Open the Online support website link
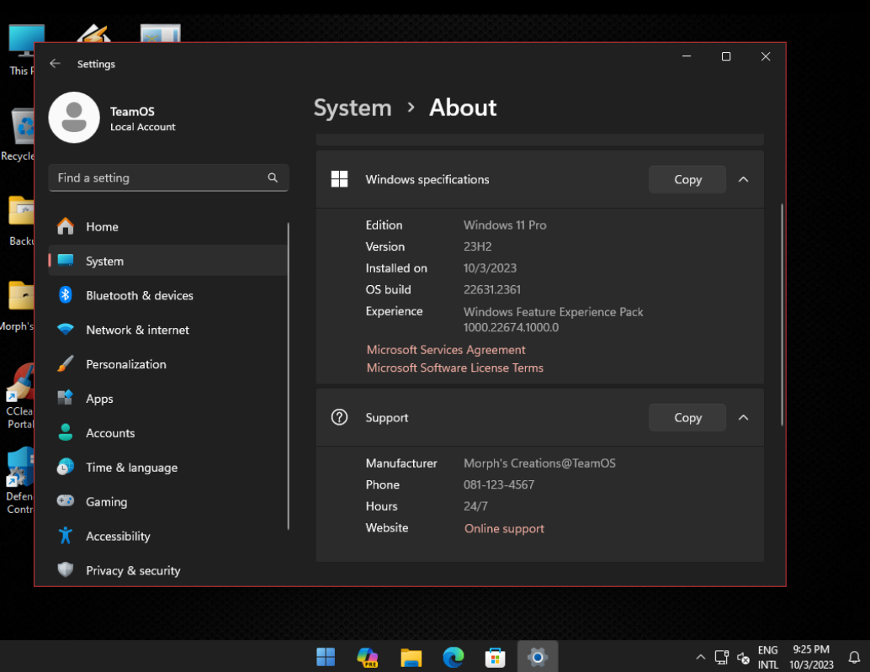This screenshot has height=672, width=870. [504, 528]
